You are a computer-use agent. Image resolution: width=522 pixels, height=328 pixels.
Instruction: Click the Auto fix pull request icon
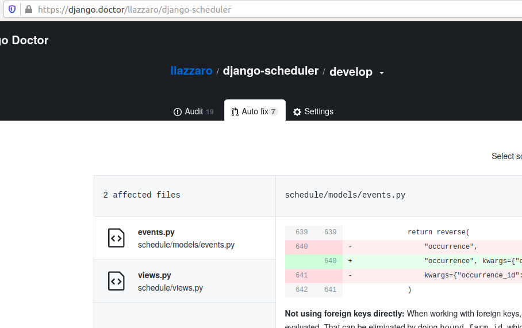point(235,112)
